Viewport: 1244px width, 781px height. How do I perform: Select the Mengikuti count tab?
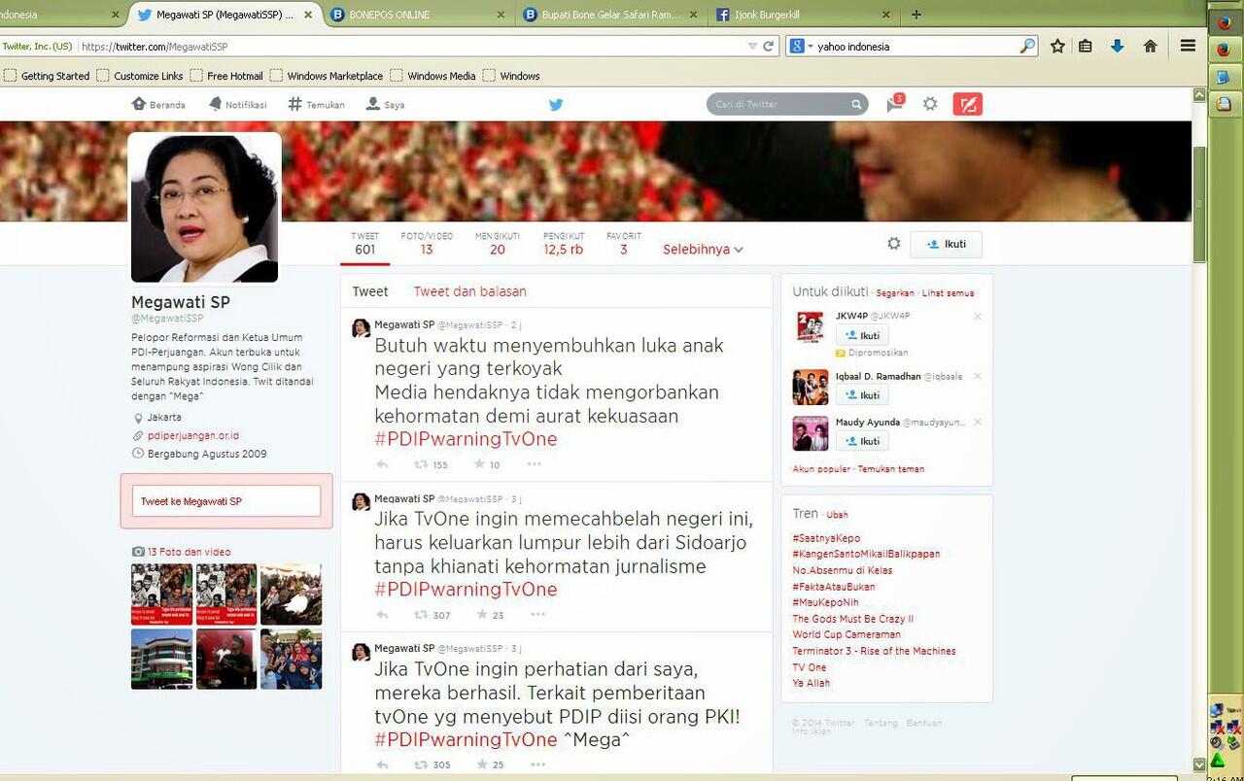tap(498, 244)
